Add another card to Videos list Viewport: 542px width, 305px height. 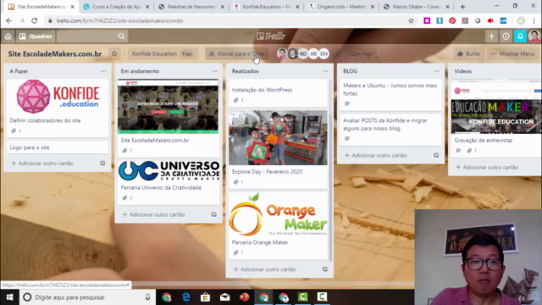point(487,167)
